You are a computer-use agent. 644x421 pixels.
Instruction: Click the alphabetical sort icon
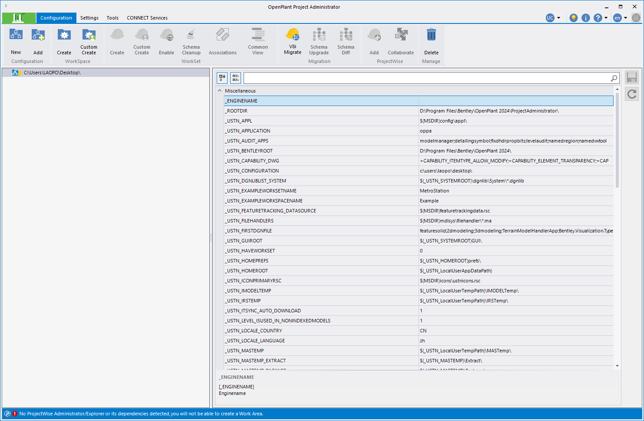222,78
